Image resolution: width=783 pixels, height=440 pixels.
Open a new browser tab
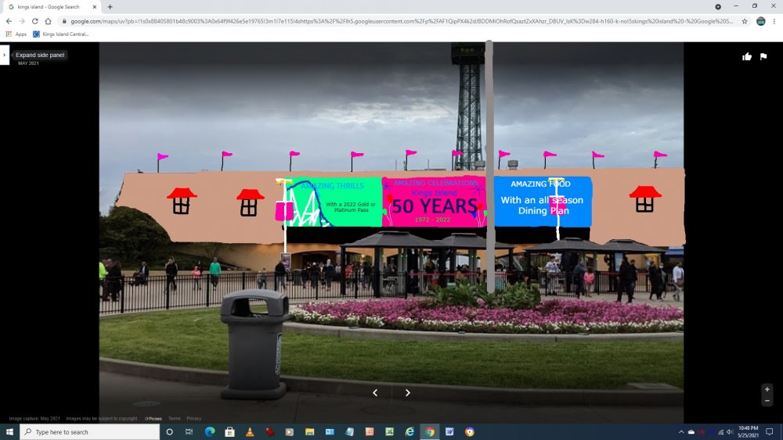point(110,7)
